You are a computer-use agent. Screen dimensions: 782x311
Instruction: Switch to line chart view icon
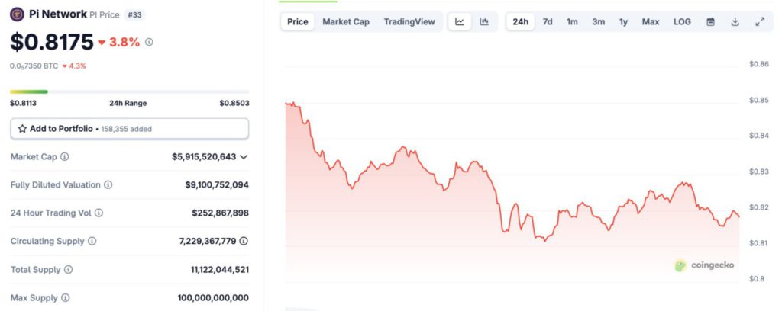(x=459, y=22)
